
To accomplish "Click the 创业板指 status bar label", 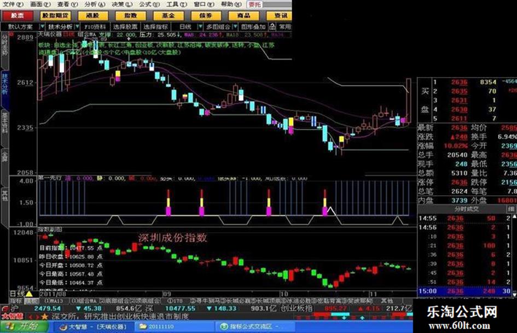I will (x=297, y=308).
